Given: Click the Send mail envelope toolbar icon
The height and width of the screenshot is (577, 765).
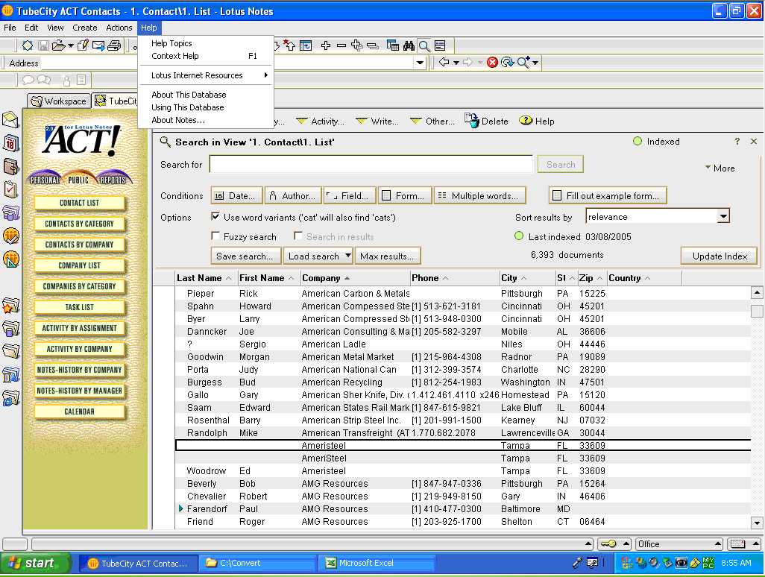Looking at the screenshot, I should (98, 46).
